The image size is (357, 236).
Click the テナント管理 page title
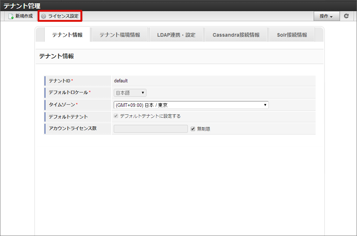pos(22,6)
